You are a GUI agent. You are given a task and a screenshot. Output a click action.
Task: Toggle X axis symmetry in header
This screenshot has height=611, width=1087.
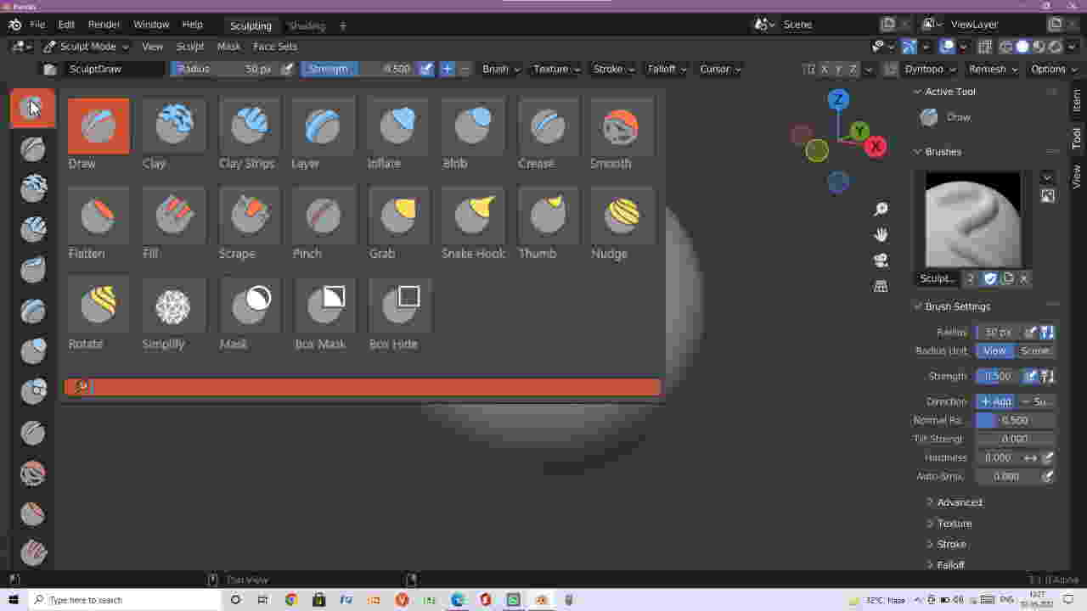coord(824,69)
